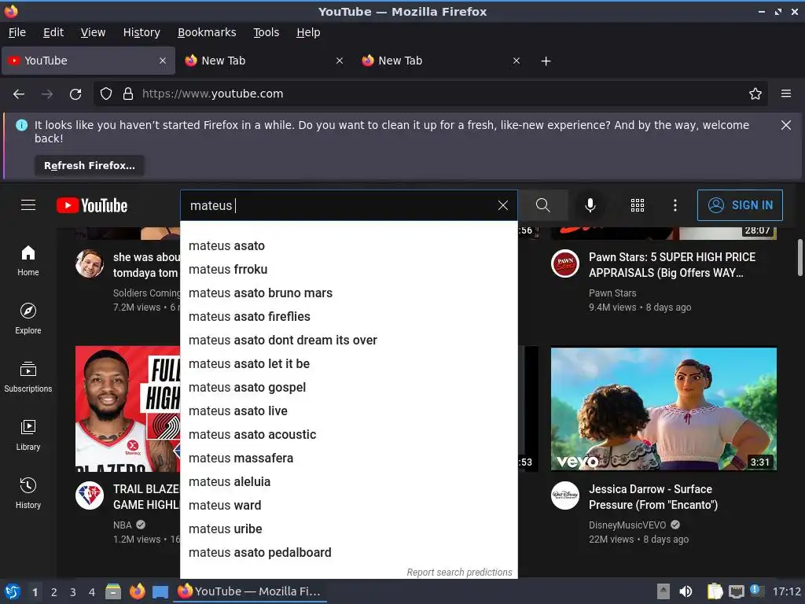805x604 pixels.
Task: Open the Edit menu
Action: (x=53, y=32)
